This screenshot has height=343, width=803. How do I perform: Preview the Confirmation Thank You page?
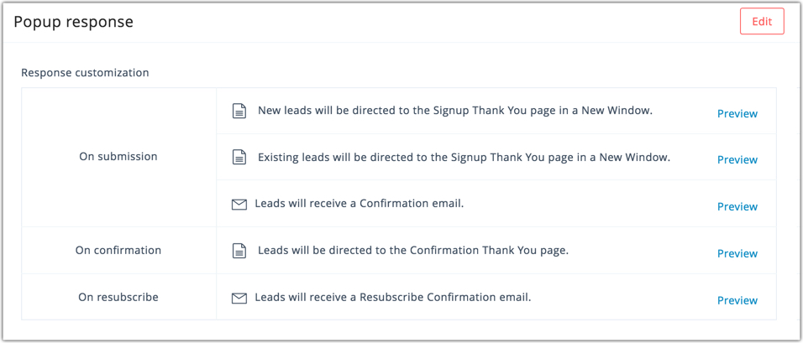737,254
